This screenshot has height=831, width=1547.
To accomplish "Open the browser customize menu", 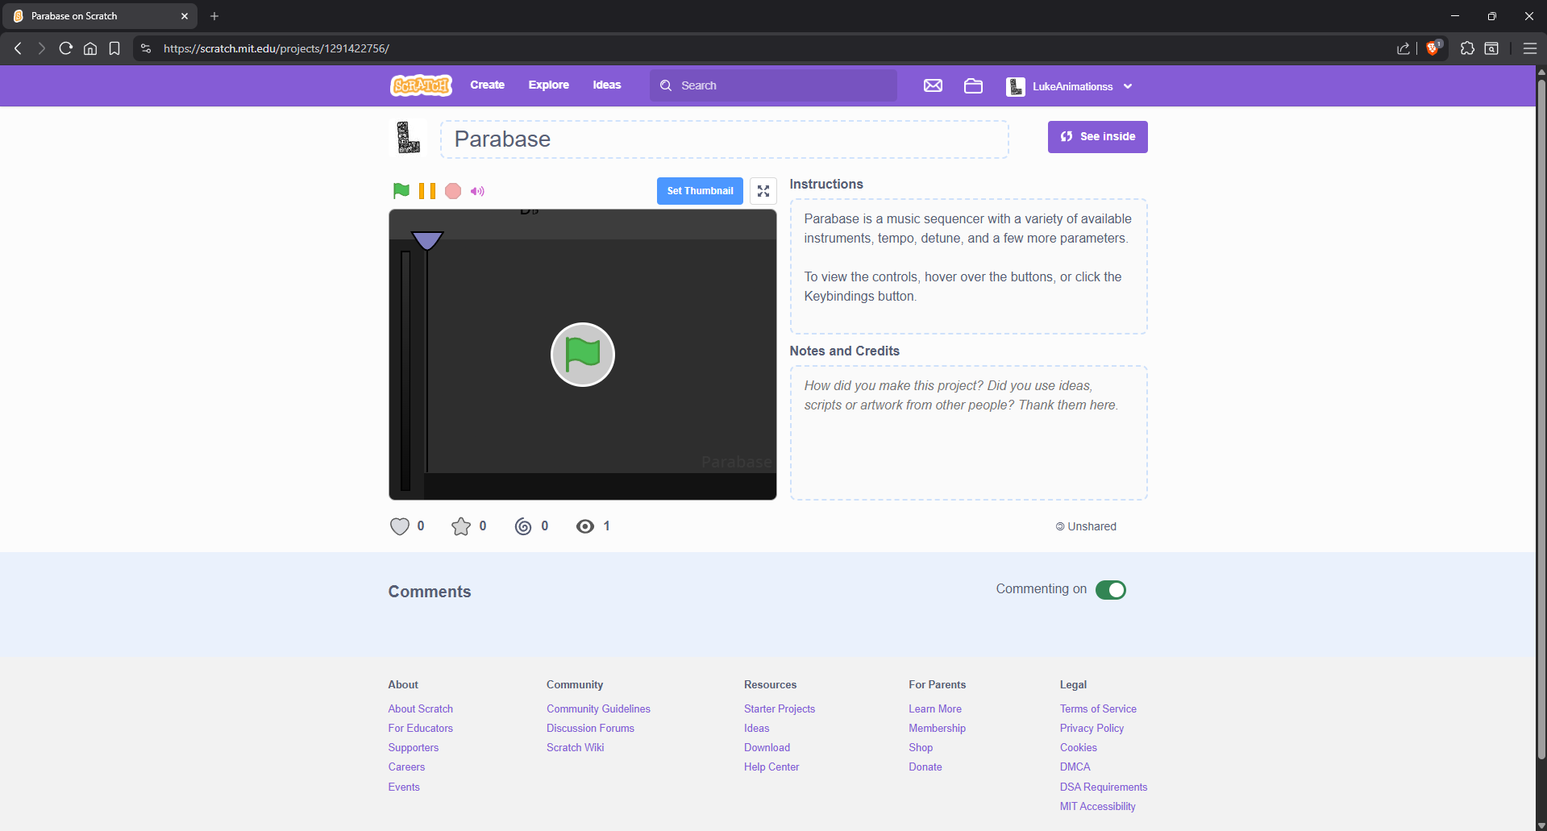I will 1529,48.
